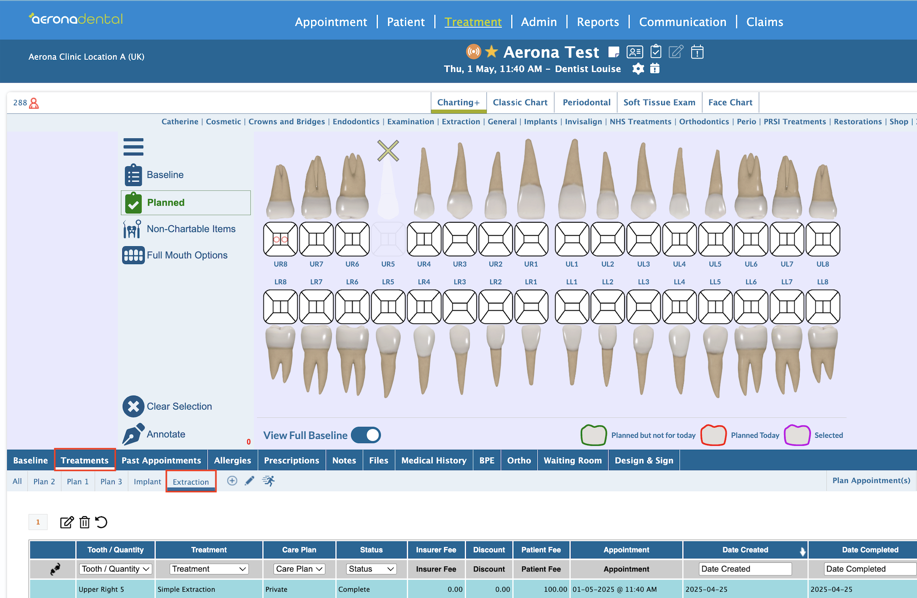The width and height of the screenshot is (917, 598).
Task: Click the small calendar icon after Dentist Louise
Action: click(655, 69)
